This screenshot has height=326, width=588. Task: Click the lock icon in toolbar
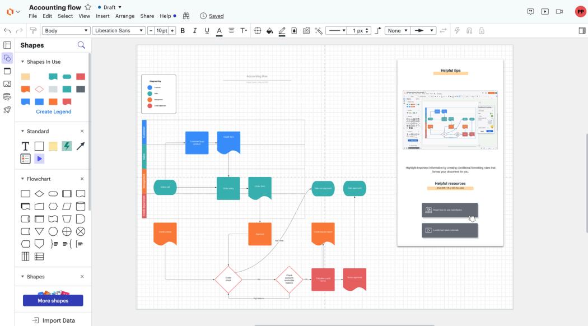(482, 31)
